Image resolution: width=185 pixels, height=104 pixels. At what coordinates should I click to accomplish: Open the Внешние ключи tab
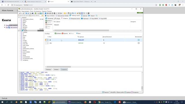(x=75, y=18)
